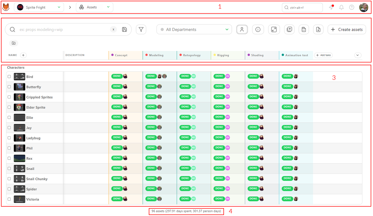This screenshot has width=373, height=216.
Task: Click DONE status in Victoria's Concept cell
Action: 117,199
